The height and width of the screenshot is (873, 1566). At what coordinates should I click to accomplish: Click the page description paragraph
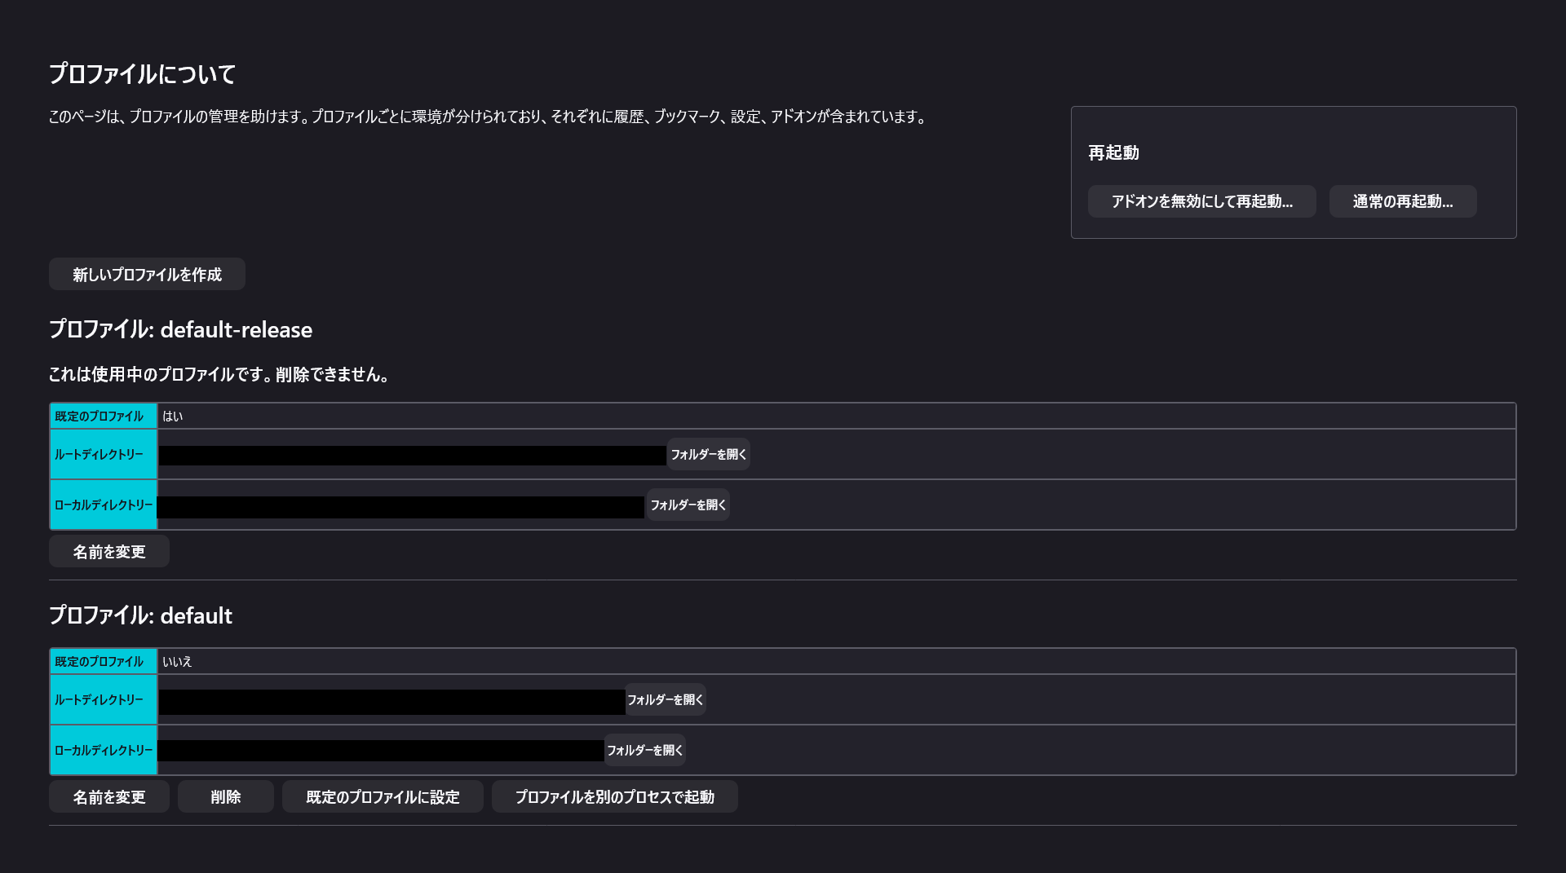(488, 117)
